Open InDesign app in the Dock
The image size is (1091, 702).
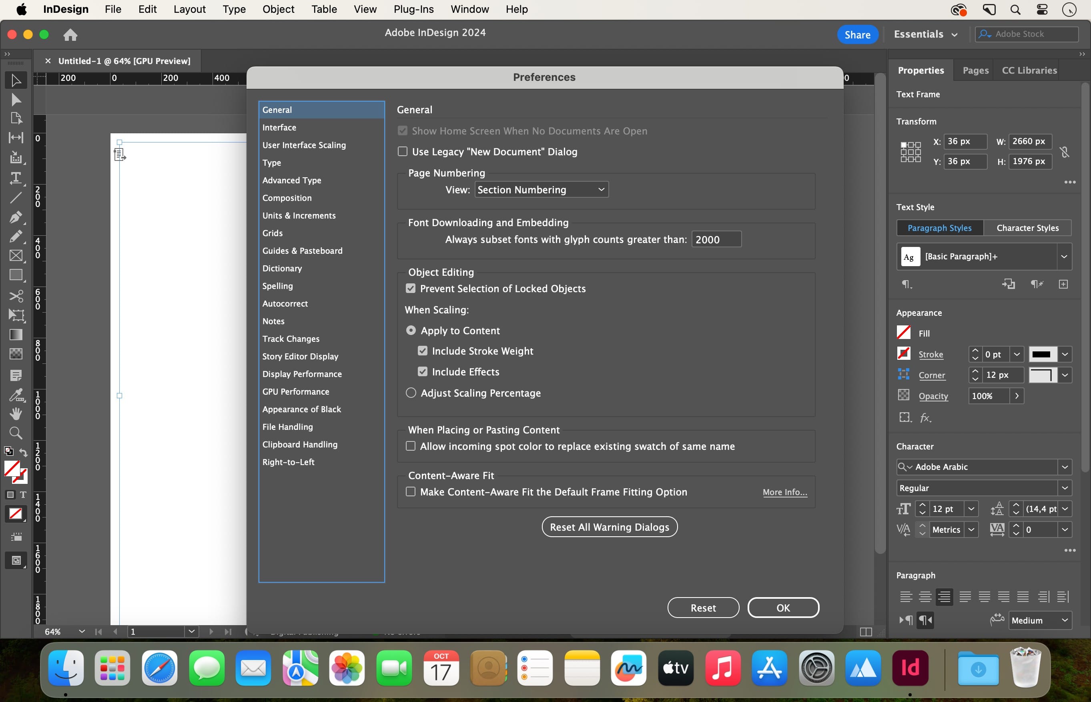[x=910, y=669]
